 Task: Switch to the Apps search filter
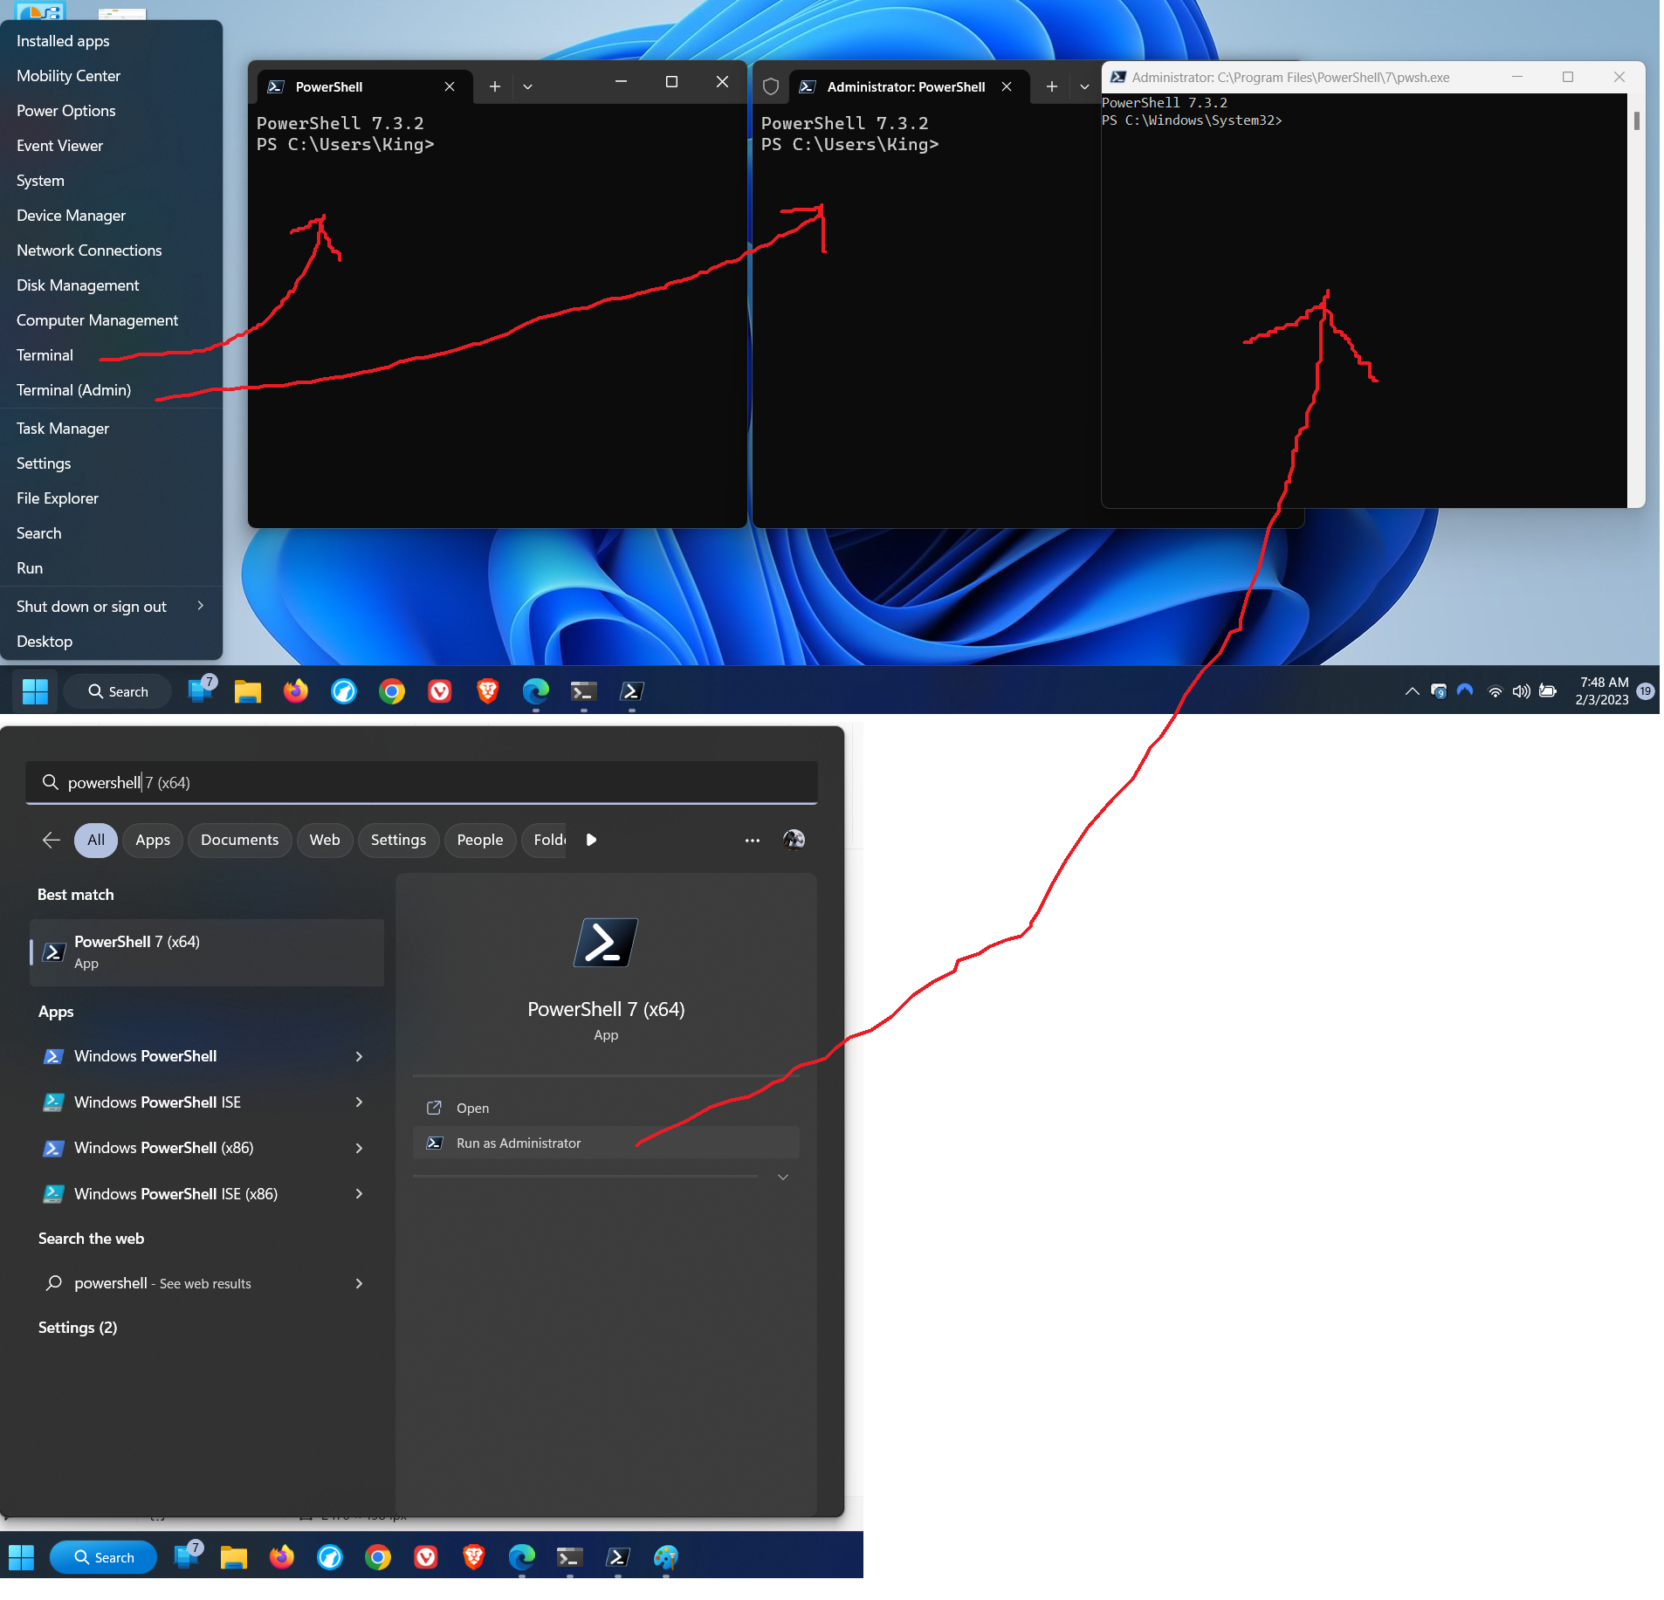tap(153, 840)
